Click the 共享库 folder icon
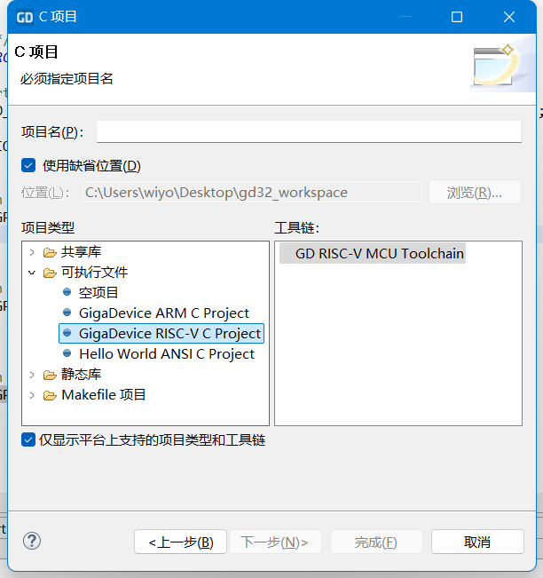Viewport: 543px width, 578px height. click(x=50, y=252)
